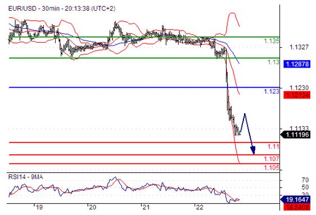Click the 1.123 blue pivot label
The width and height of the screenshot is (316, 215).
tap(272, 91)
